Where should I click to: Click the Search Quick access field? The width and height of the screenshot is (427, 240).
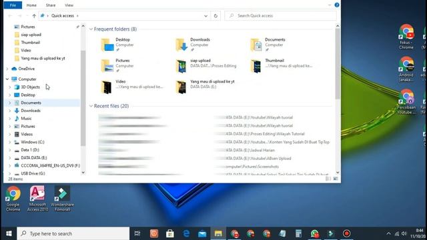280,16
